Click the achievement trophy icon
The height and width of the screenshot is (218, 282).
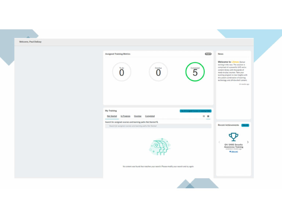tap(234, 137)
